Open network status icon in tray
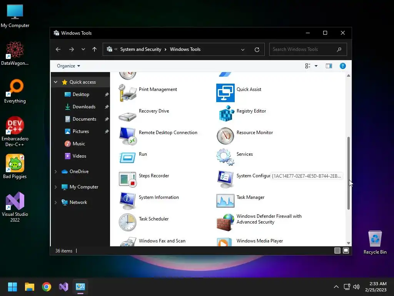The height and width of the screenshot is (296, 394). (x=347, y=287)
